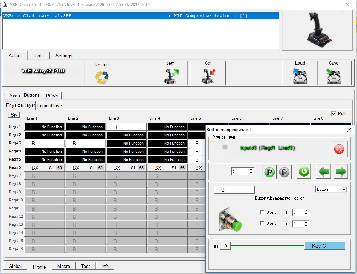The width and height of the screenshot is (357, 274).
Task: Click the Srv button
Action: click(x=14, y=115)
